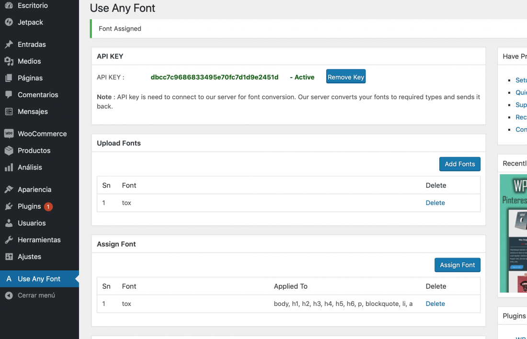Image resolution: width=527 pixels, height=339 pixels.
Task: Click the Add Fonts button
Action: click(460, 164)
